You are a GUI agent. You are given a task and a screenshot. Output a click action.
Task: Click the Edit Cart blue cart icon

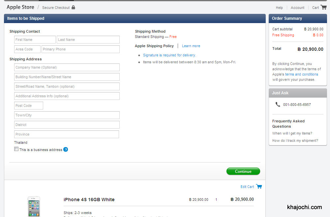pyautogui.click(x=259, y=186)
